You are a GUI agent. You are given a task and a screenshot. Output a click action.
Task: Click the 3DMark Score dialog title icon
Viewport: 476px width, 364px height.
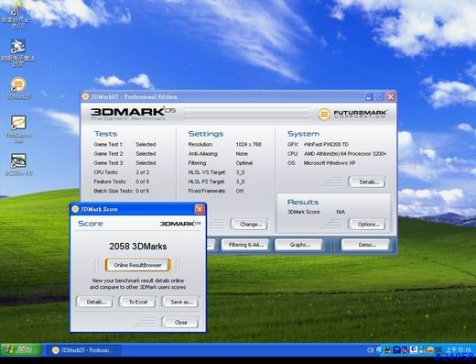click(x=75, y=209)
